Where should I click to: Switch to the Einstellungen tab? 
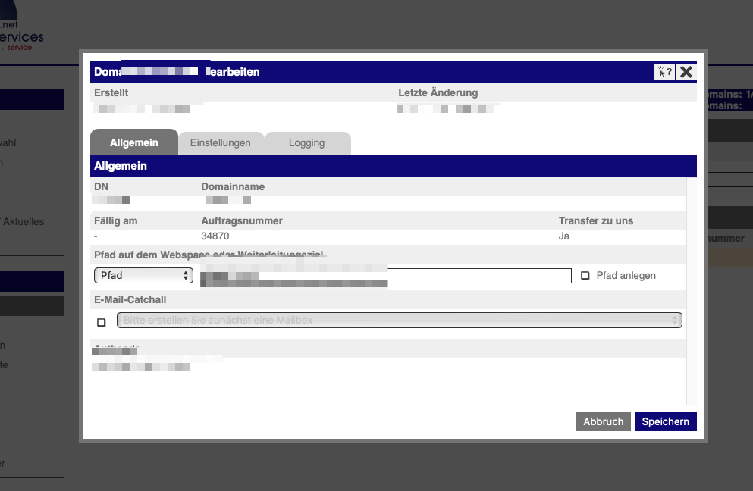click(220, 142)
